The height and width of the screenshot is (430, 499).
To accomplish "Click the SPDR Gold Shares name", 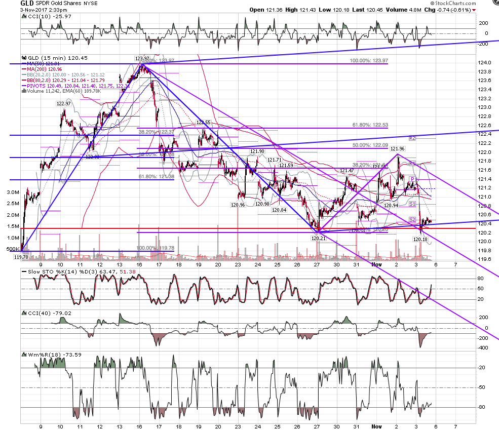I will pyautogui.click(x=59, y=4).
